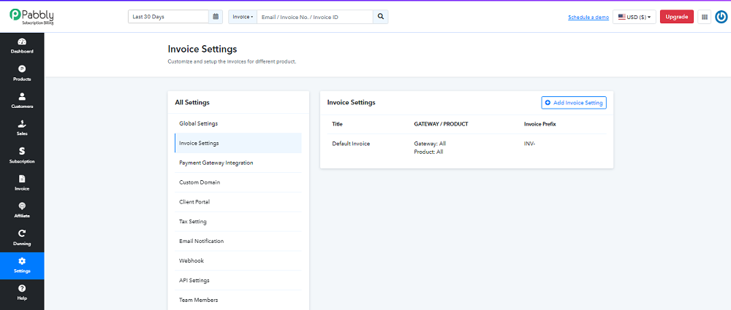
Task: Open the Help sidebar icon
Action: click(22, 292)
